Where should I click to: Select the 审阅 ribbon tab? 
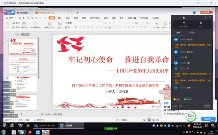106,18
